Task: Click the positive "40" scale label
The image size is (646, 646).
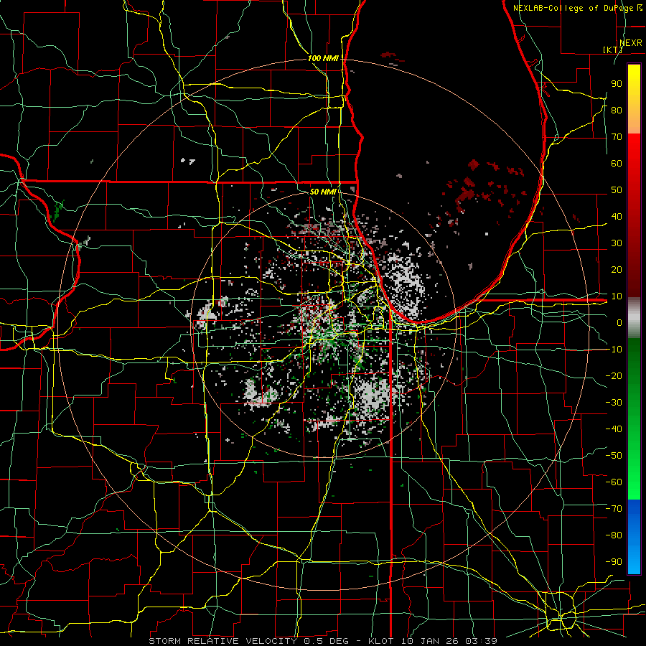Action: point(617,216)
